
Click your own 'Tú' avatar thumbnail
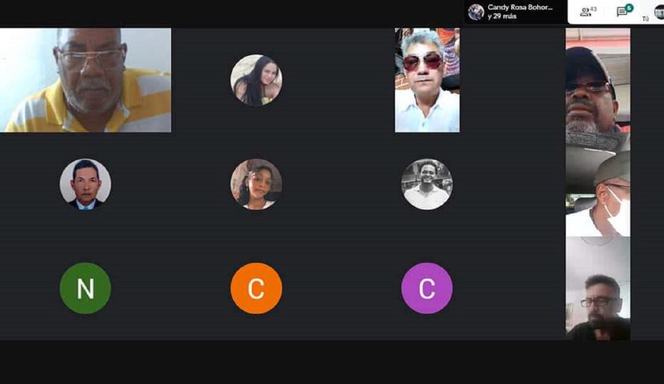click(659, 13)
